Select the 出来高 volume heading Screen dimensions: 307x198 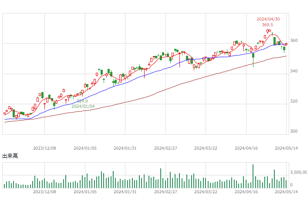click(10, 156)
